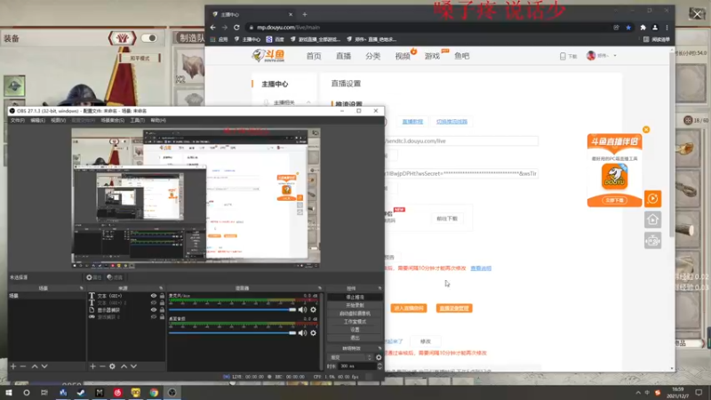Open Chrome extensions puzzle icon
This screenshot has width=711, height=400.
click(x=643, y=28)
